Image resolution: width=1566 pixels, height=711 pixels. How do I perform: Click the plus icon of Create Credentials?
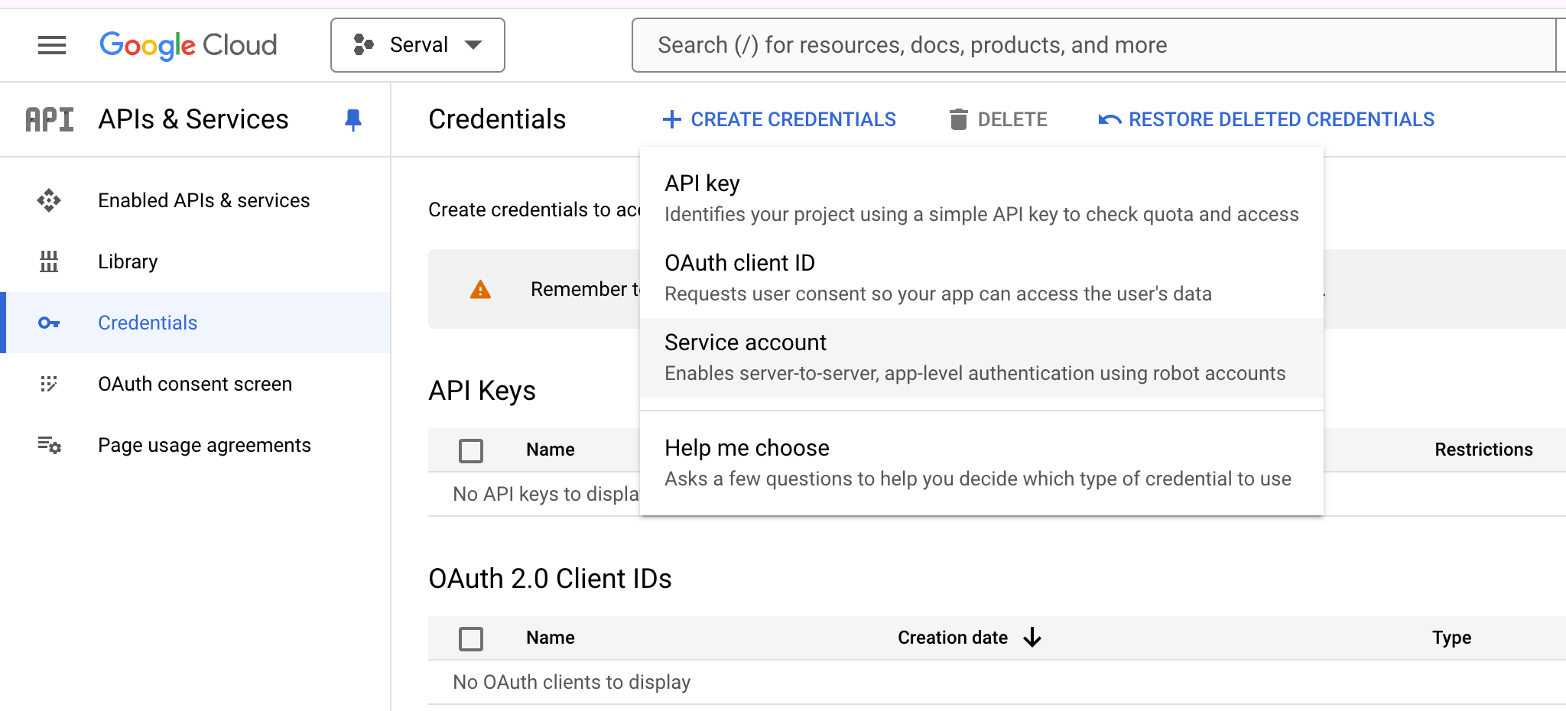(x=672, y=119)
